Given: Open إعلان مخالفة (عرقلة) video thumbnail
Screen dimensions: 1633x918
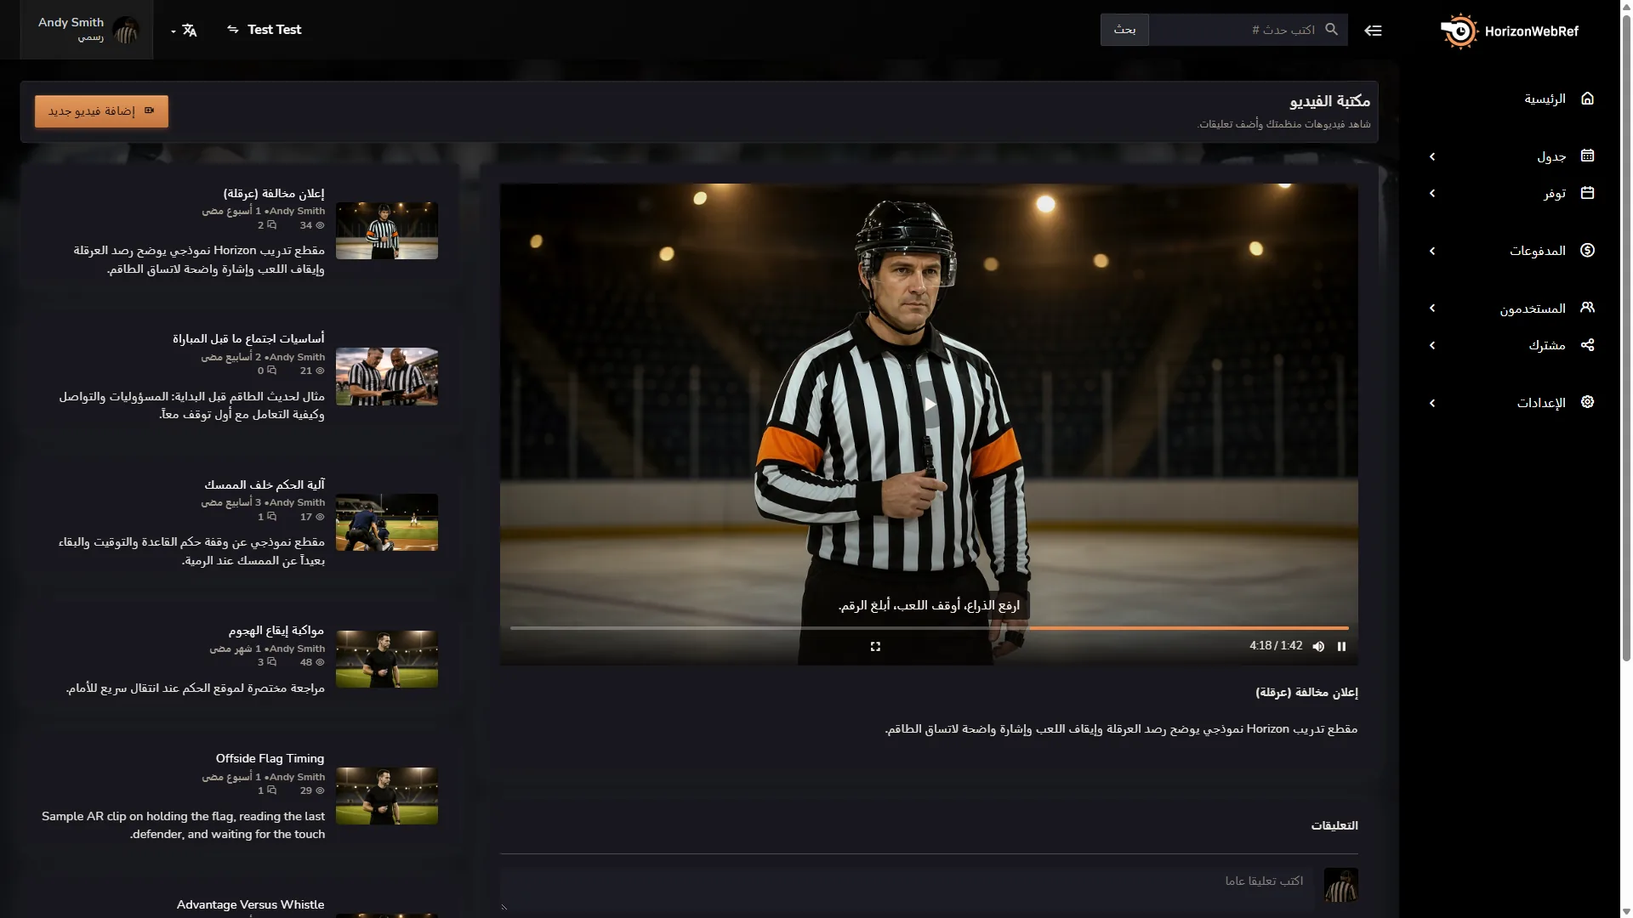Looking at the screenshot, I should point(387,230).
